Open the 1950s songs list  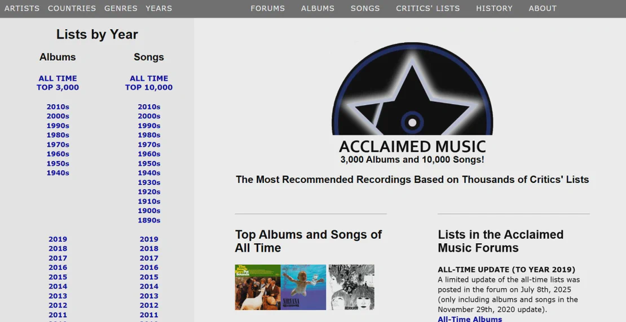(149, 163)
